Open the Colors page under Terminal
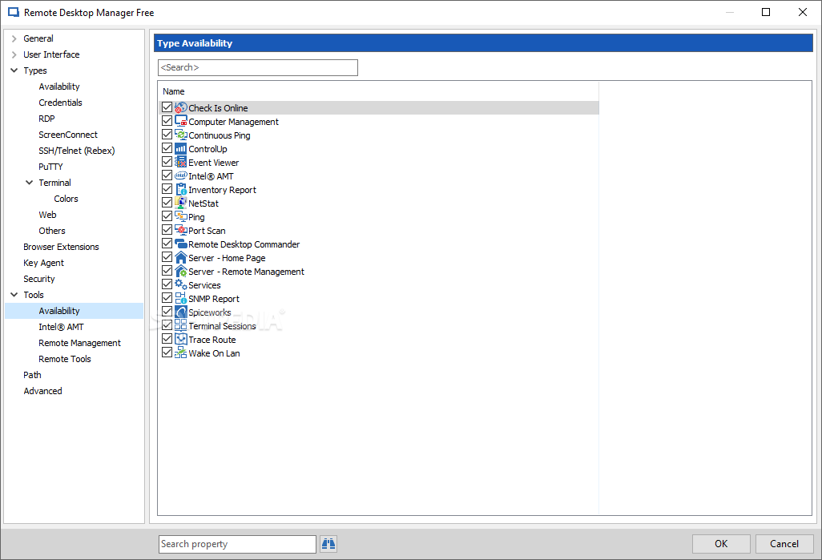 (x=66, y=199)
